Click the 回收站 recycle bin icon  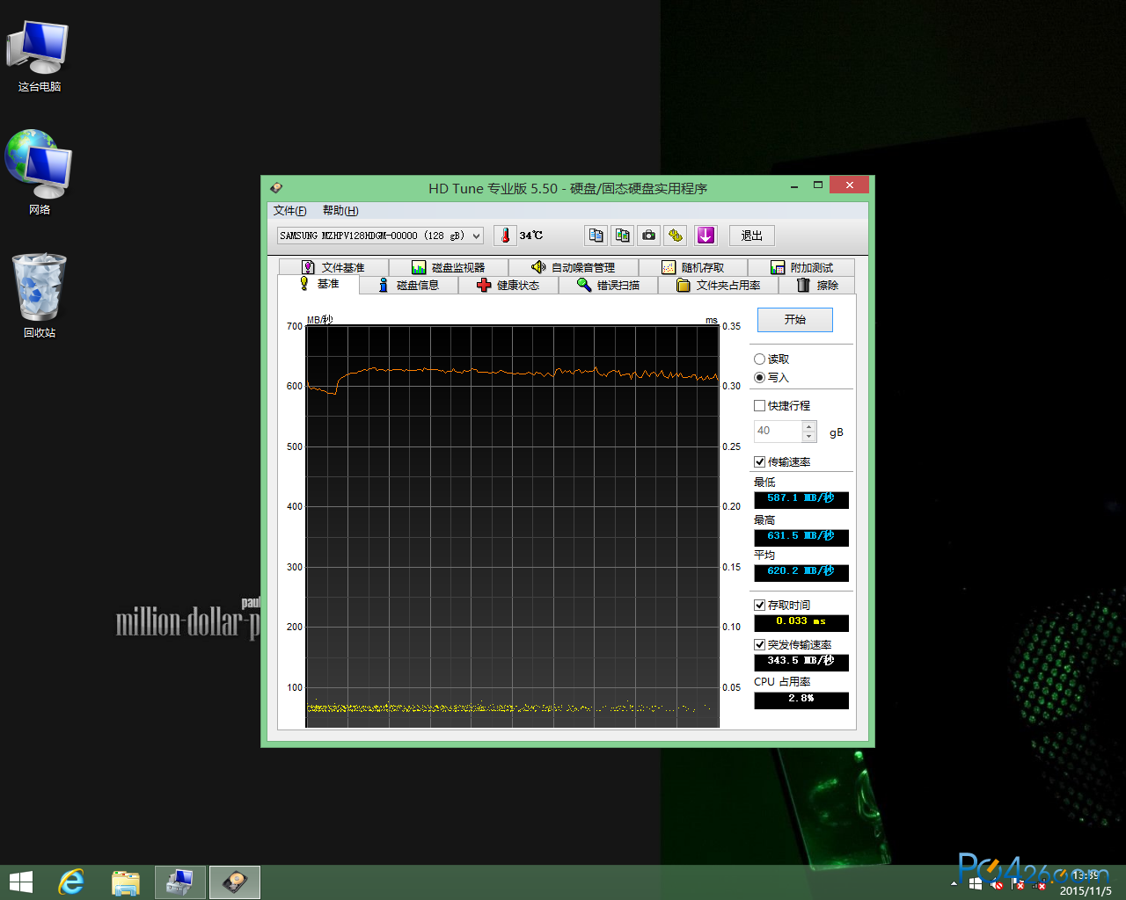tap(40, 296)
